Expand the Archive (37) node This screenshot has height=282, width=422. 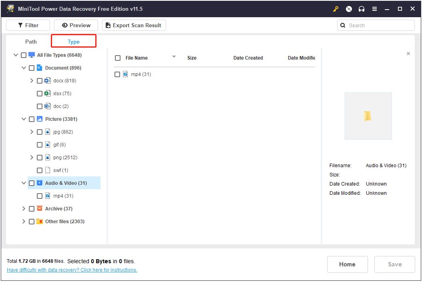click(x=24, y=208)
